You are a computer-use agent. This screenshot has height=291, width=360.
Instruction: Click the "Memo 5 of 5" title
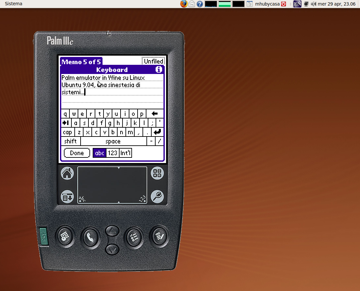pyautogui.click(x=81, y=62)
